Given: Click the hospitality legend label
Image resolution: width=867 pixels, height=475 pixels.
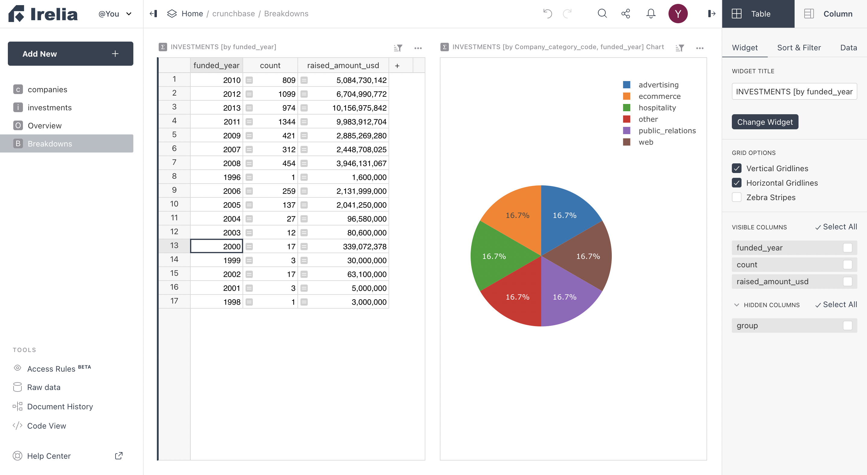Looking at the screenshot, I should pyautogui.click(x=657, y=108).
